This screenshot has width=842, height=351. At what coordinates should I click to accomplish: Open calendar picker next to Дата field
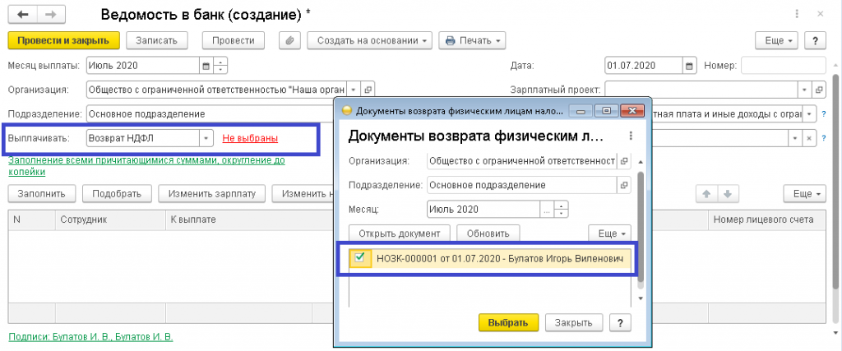click(x=689, y=66)
